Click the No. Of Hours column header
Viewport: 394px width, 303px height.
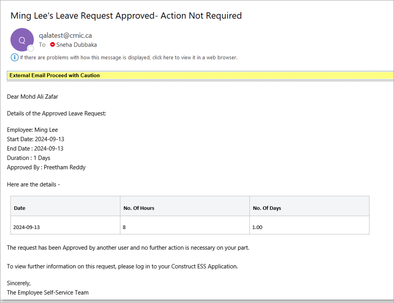pos(185,206)
